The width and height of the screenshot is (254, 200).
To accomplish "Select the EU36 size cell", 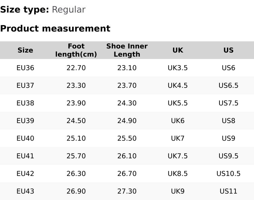I will (25, 68).
